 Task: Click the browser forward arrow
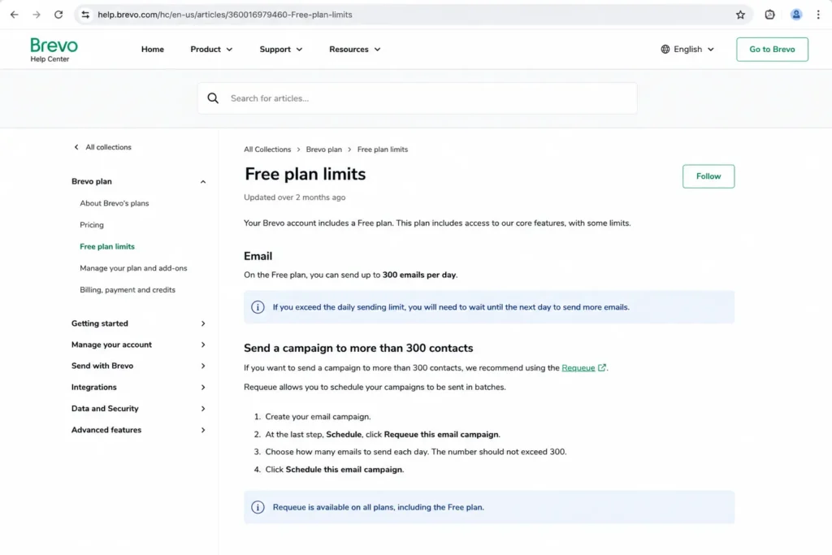pyautogui.click(x=36, y=15)
